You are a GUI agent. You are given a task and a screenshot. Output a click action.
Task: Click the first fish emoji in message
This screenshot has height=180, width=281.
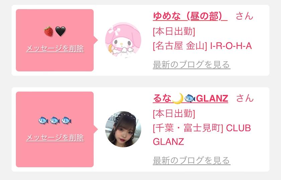pos(43,120)
